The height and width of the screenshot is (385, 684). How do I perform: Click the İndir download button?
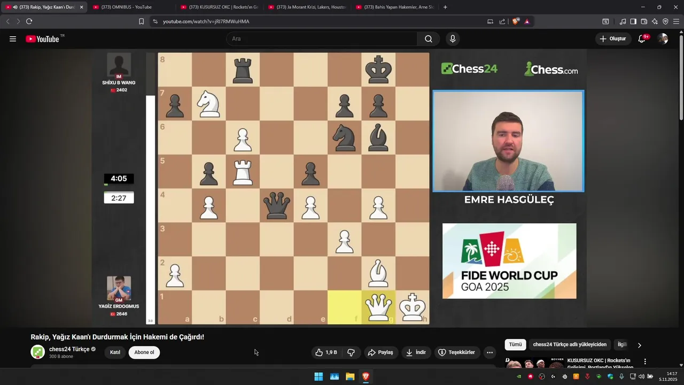point(416,352)
